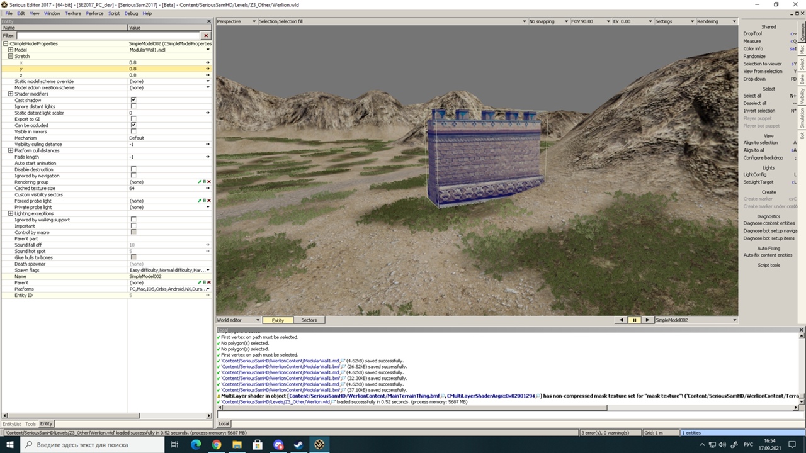
Task: Open Google Chrome from the taskbar
Action: tap(217, 444)
